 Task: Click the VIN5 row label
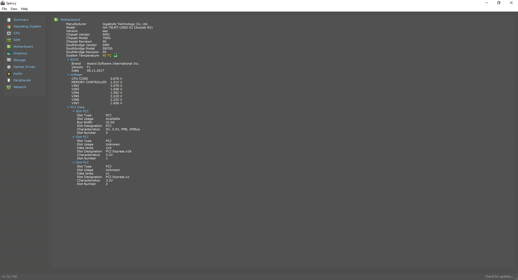point(75,96)
